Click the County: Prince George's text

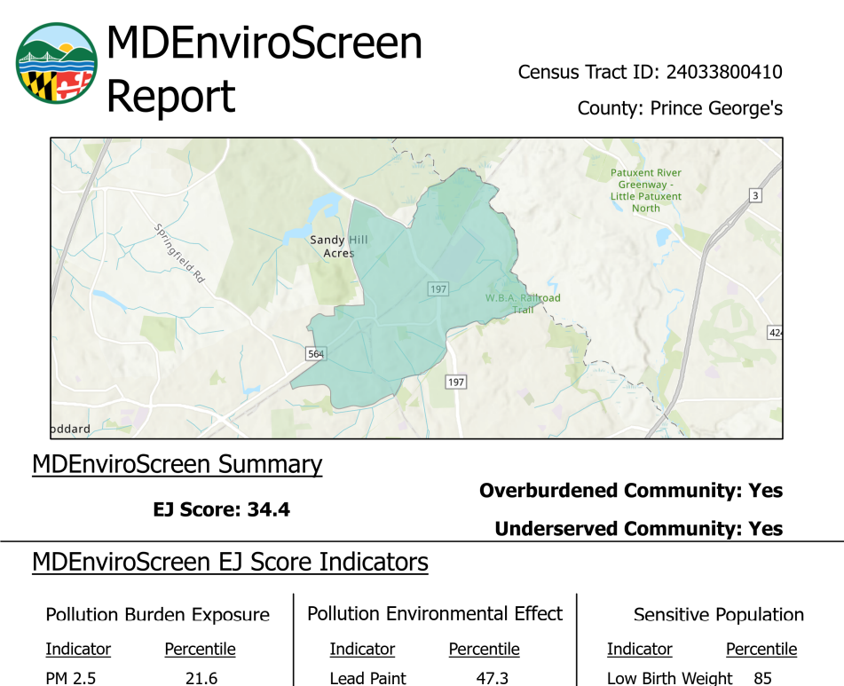(x=680, y=108)
